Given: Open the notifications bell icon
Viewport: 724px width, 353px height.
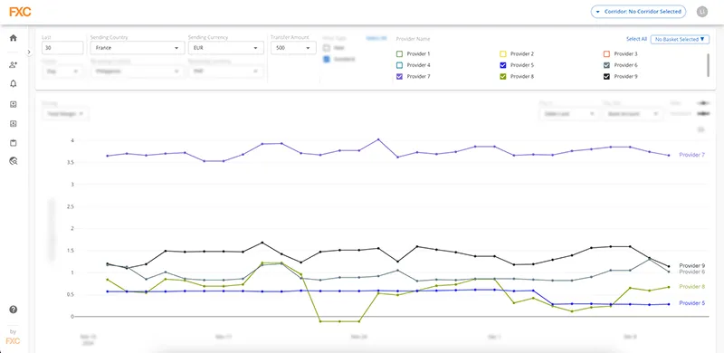Looking at the screenshot, I should click(13, 83).
